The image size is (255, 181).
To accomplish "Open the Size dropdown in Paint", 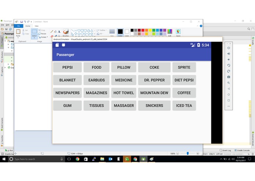I will 112,33.
